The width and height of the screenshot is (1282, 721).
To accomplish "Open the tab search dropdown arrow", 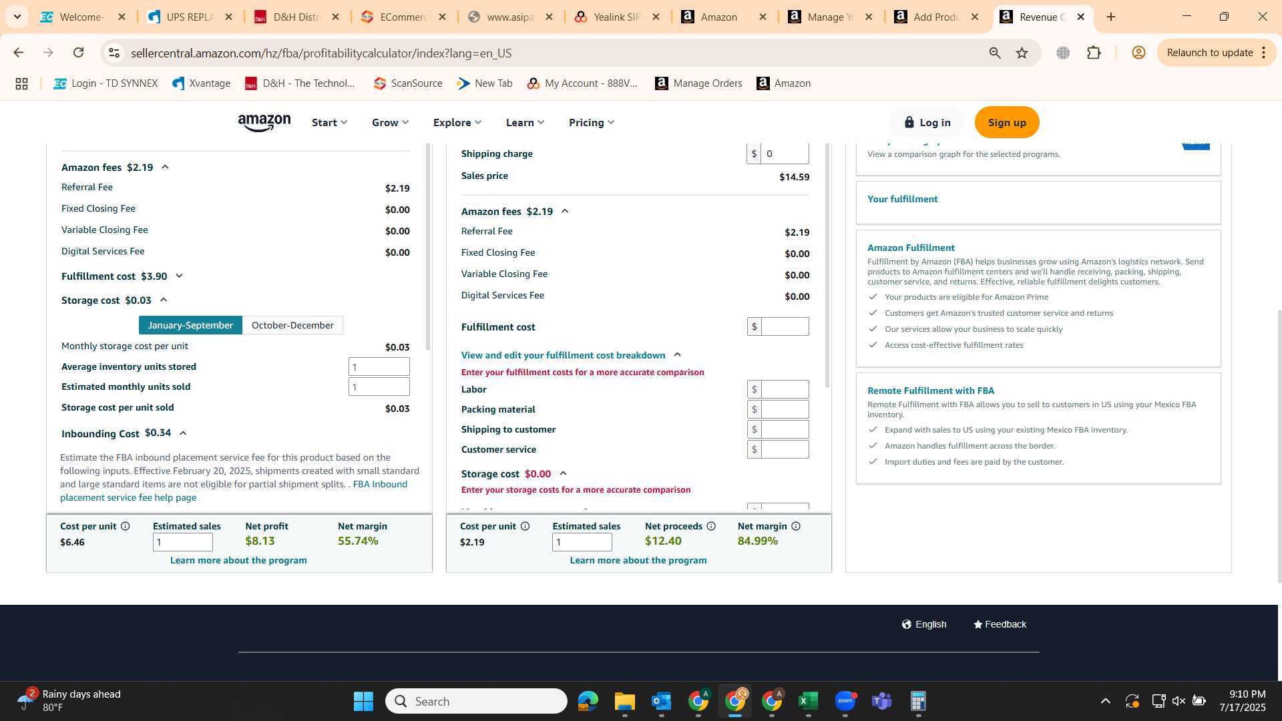I will pyautogui.click(x=17, y=17).
